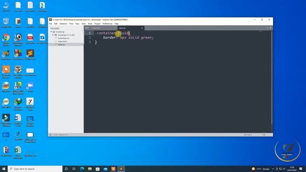Image resolution: width=306 pixels, height=172 pixels.
Task: Open the Project menu
Action: 98,23
